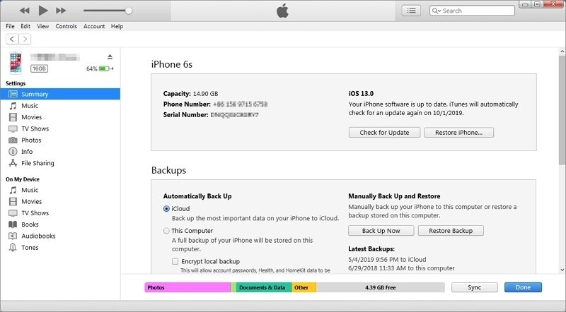566x312 pixels.
Task: Start playback with the Play button
Action: (43, 11)
